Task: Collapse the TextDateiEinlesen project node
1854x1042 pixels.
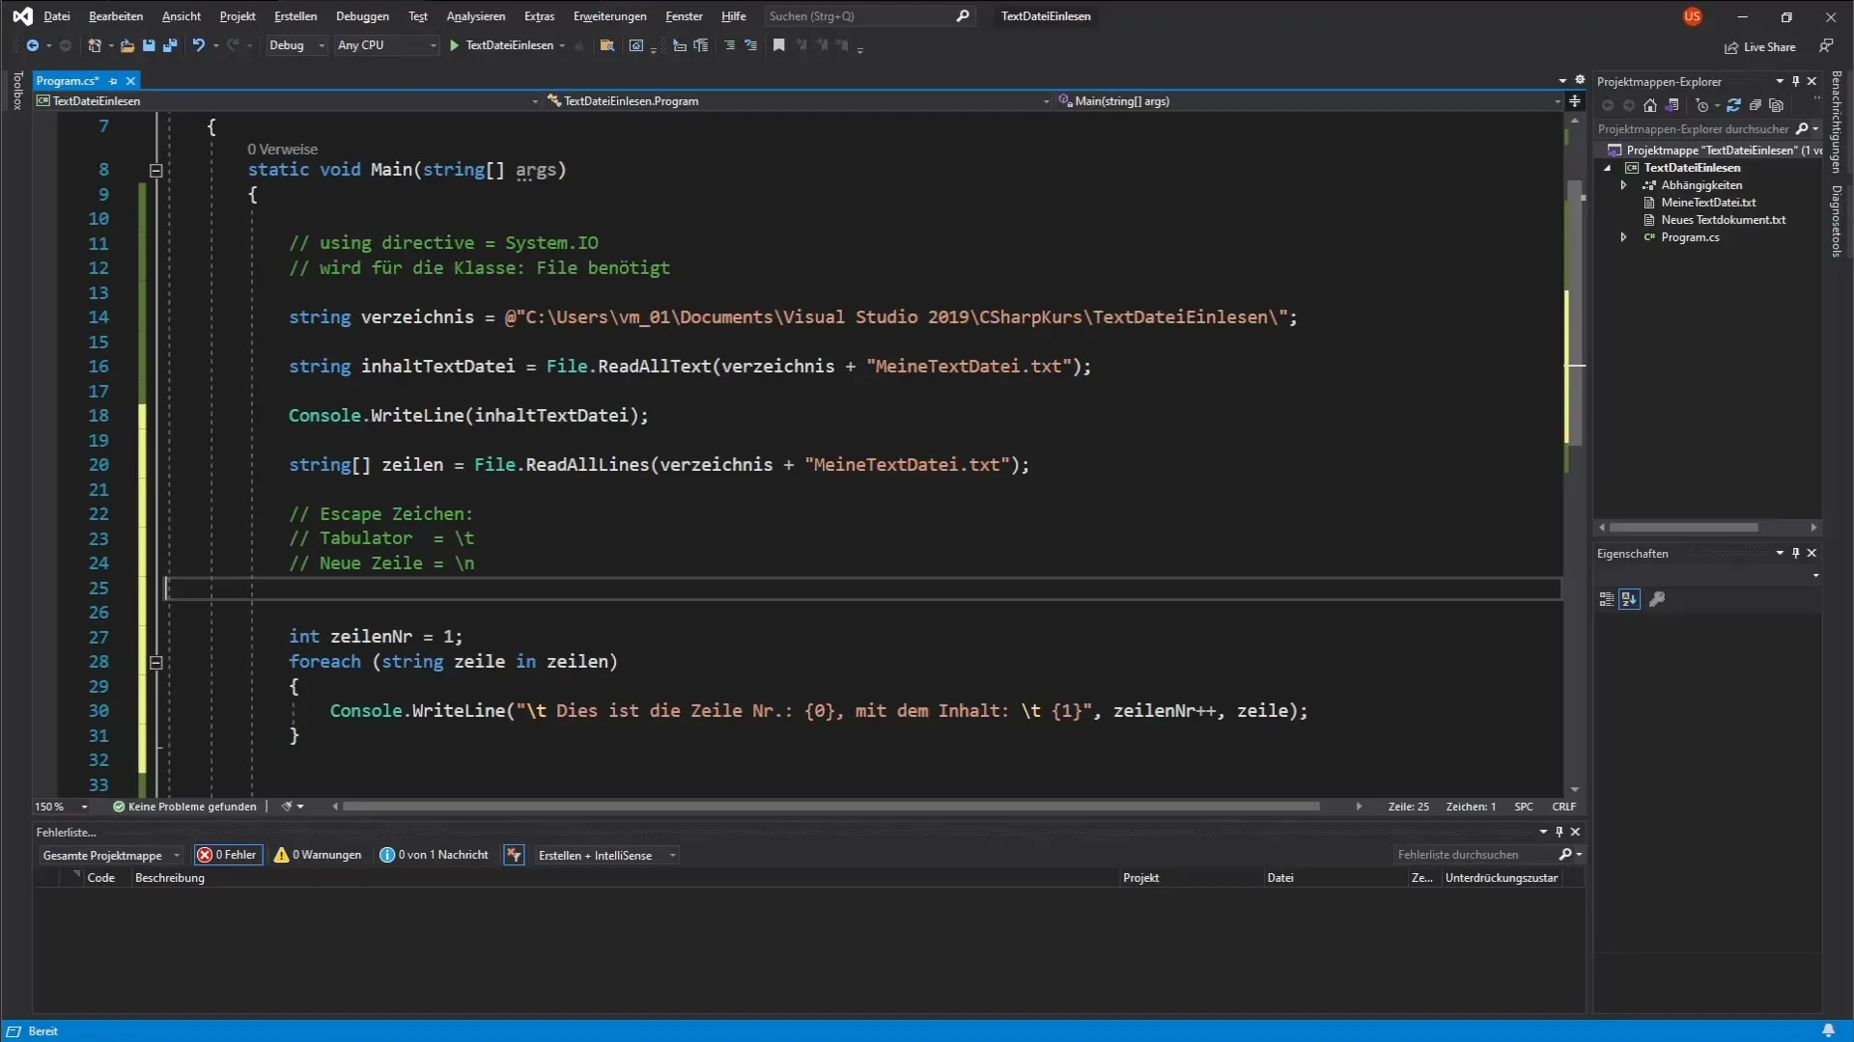Action: (x=1608, y=168)
